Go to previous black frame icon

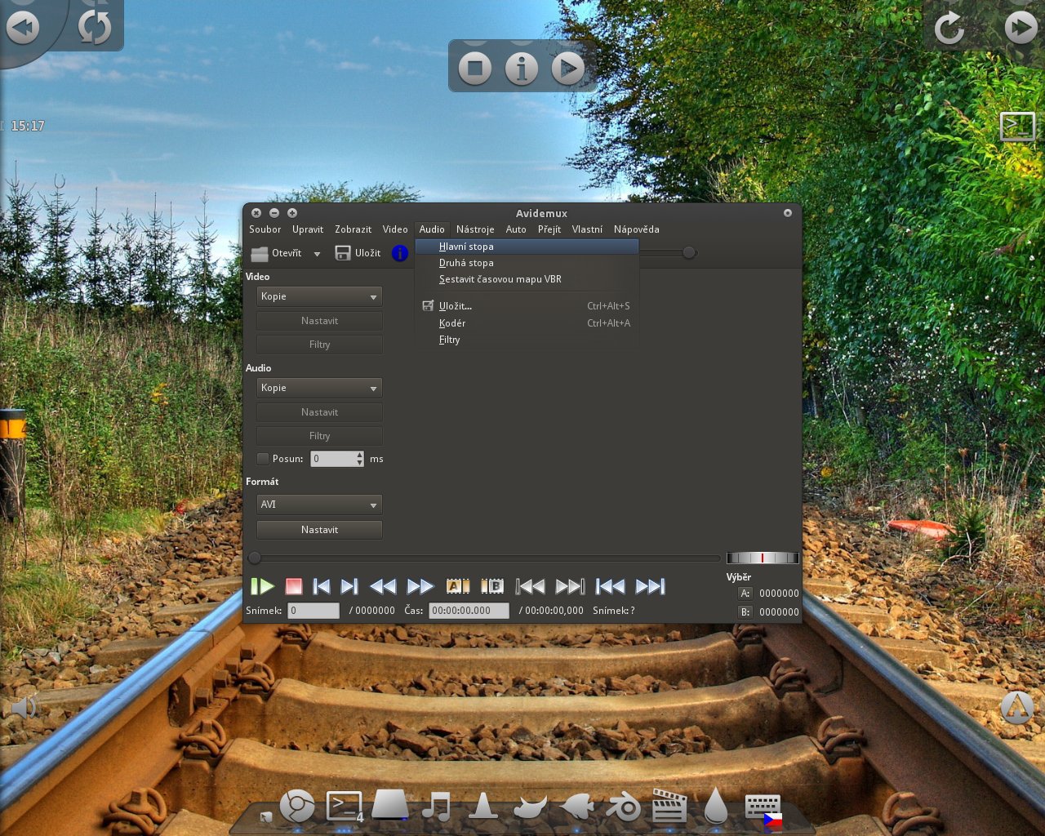point(530,586)
